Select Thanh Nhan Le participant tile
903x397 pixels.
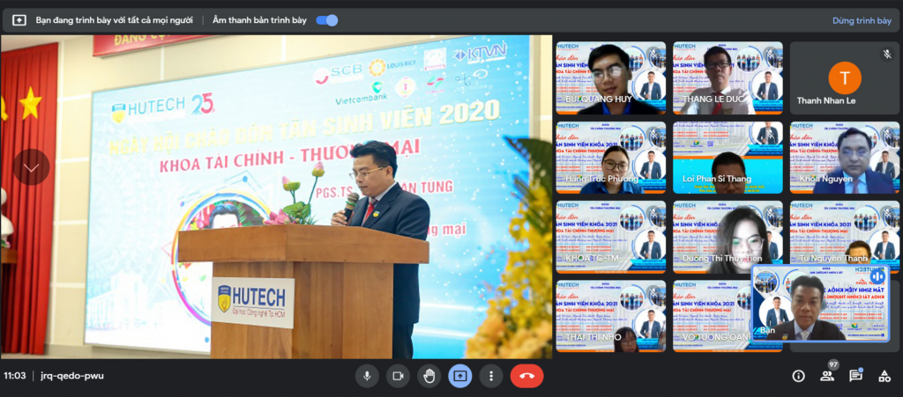(844, 77)
